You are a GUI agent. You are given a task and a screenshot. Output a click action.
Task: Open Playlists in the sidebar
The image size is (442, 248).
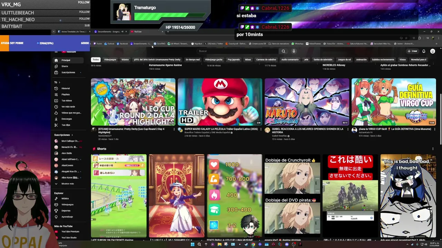pyautogui.click(x=68, y=94)
